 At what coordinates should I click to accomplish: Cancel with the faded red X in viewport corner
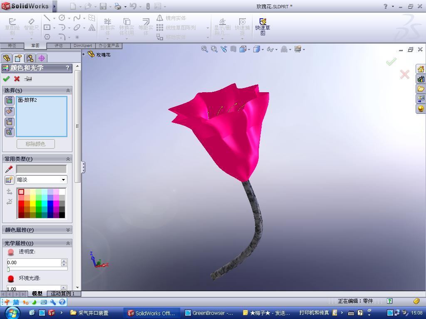click(x=404, y=74)
